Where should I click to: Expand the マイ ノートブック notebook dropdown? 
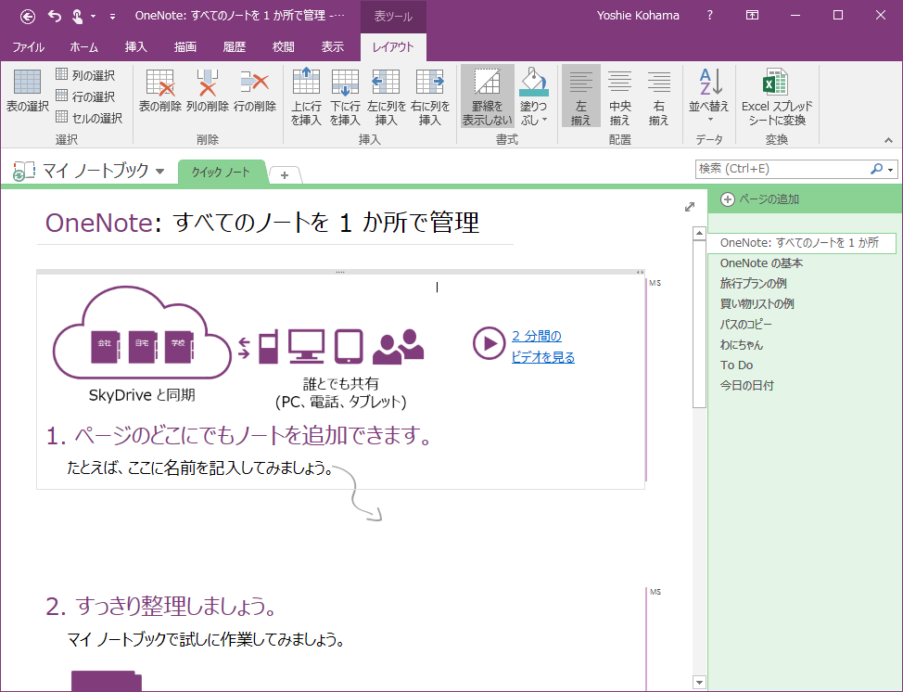(x=160, y=172)
